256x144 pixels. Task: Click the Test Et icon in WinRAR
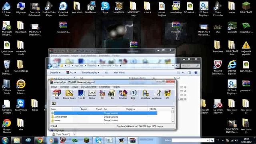[x=82, y=94]
